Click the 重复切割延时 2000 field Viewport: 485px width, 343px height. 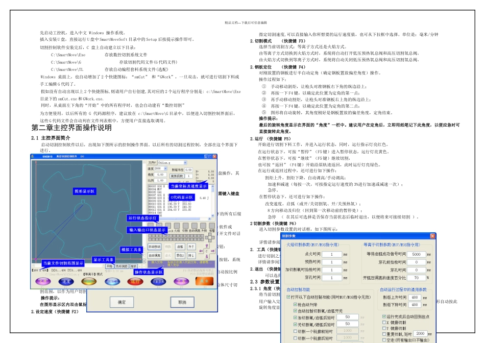420,333
